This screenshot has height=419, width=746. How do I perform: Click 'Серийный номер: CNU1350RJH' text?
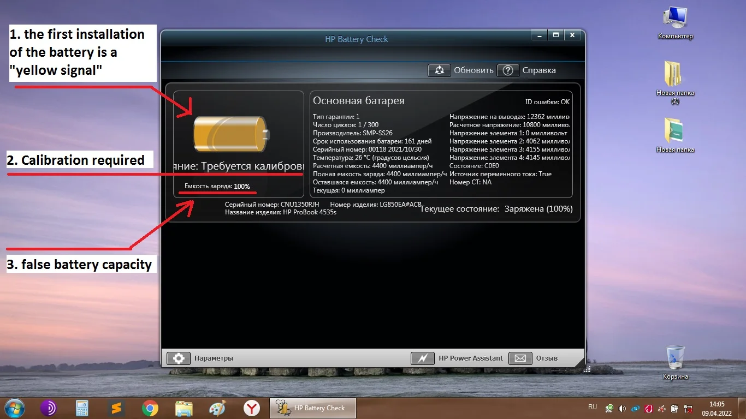click(x=272, y=205)
